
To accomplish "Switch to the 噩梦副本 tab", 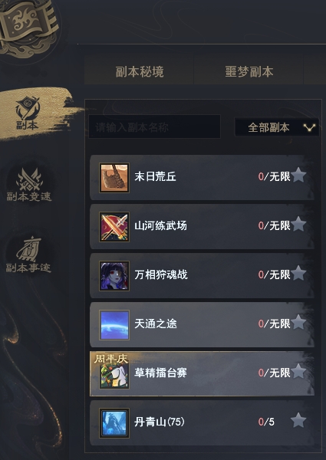I will (x=249, y=71).
